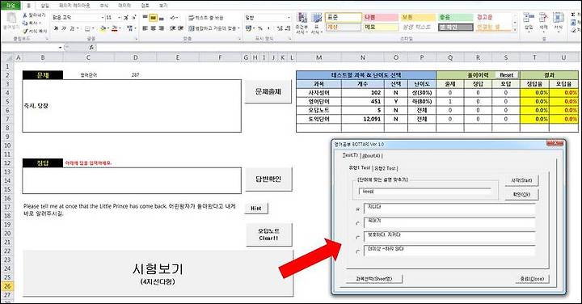582x304 pixels.
Task: Click the large 시험보기 button
Action: (158, 273)
